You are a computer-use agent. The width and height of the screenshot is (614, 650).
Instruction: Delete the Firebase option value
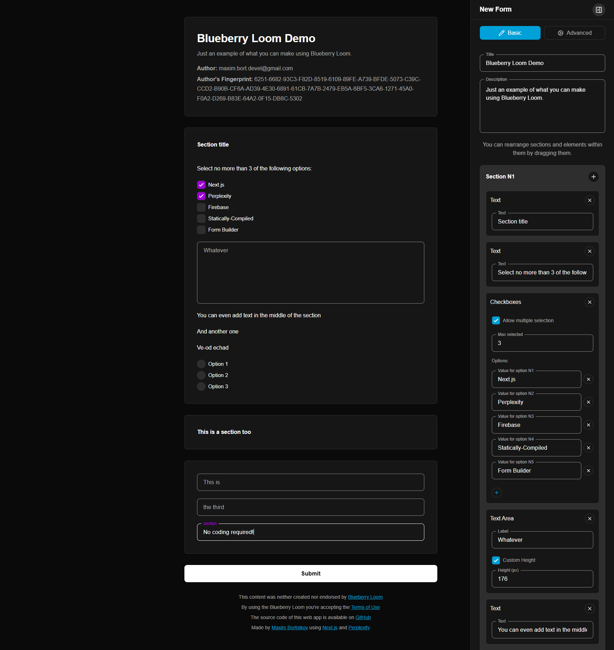tap(589, 425)
